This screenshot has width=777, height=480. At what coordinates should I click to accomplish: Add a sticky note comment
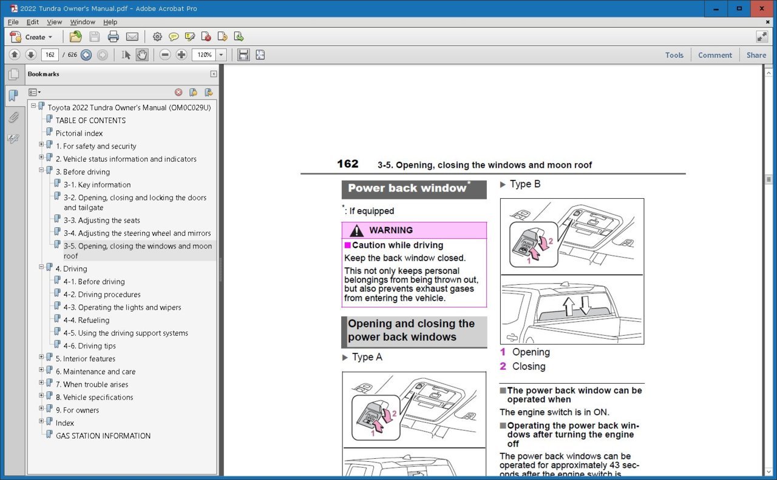[174, 37]
